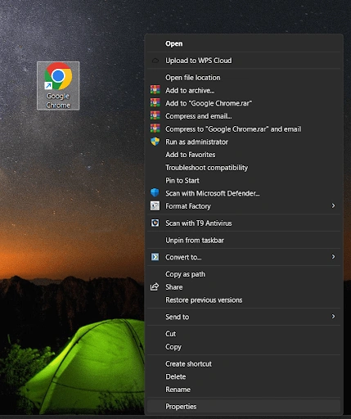Screen dimensions: 351x419
Task: Select Copy as path
Action: pos(244,274)
